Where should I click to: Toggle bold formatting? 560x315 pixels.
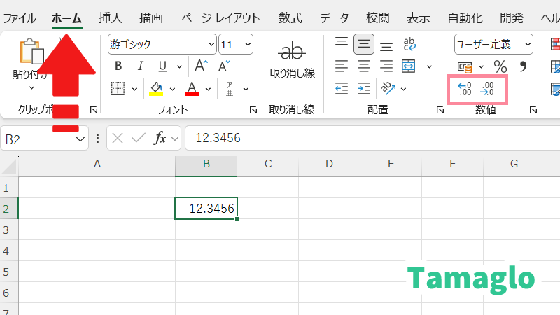tap(118, 66)
